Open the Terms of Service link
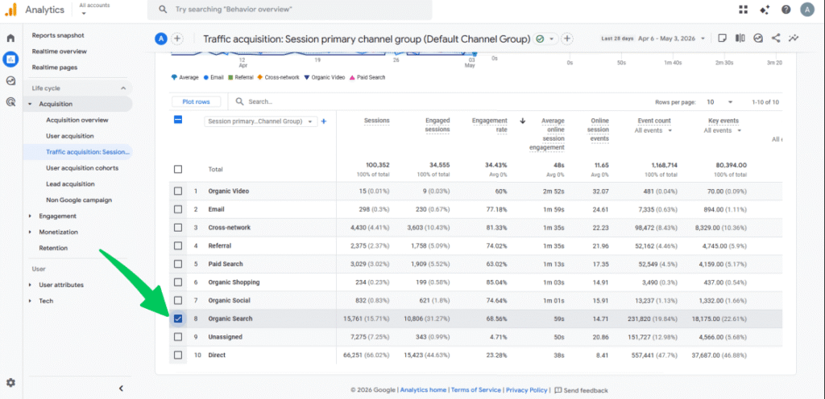Viewport: 825px width, 399px height. click(475, 390)
